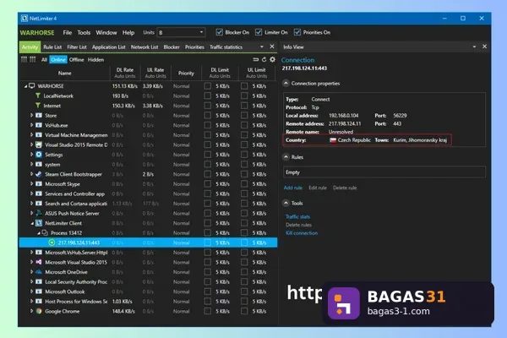
Task: Click the Czech Republic flag icon
Action: [x=333, y=140]
